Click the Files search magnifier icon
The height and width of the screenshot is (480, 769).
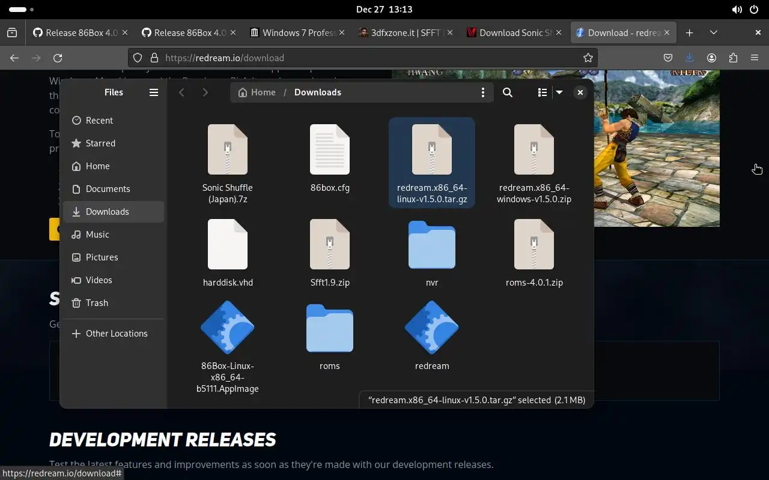(508, 92)
